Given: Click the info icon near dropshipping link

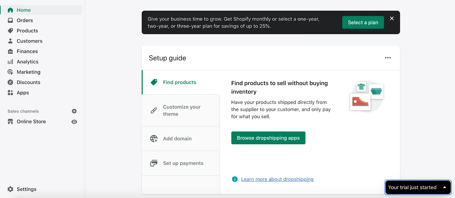Looking at the screenshot, I should tap(235, 179).
